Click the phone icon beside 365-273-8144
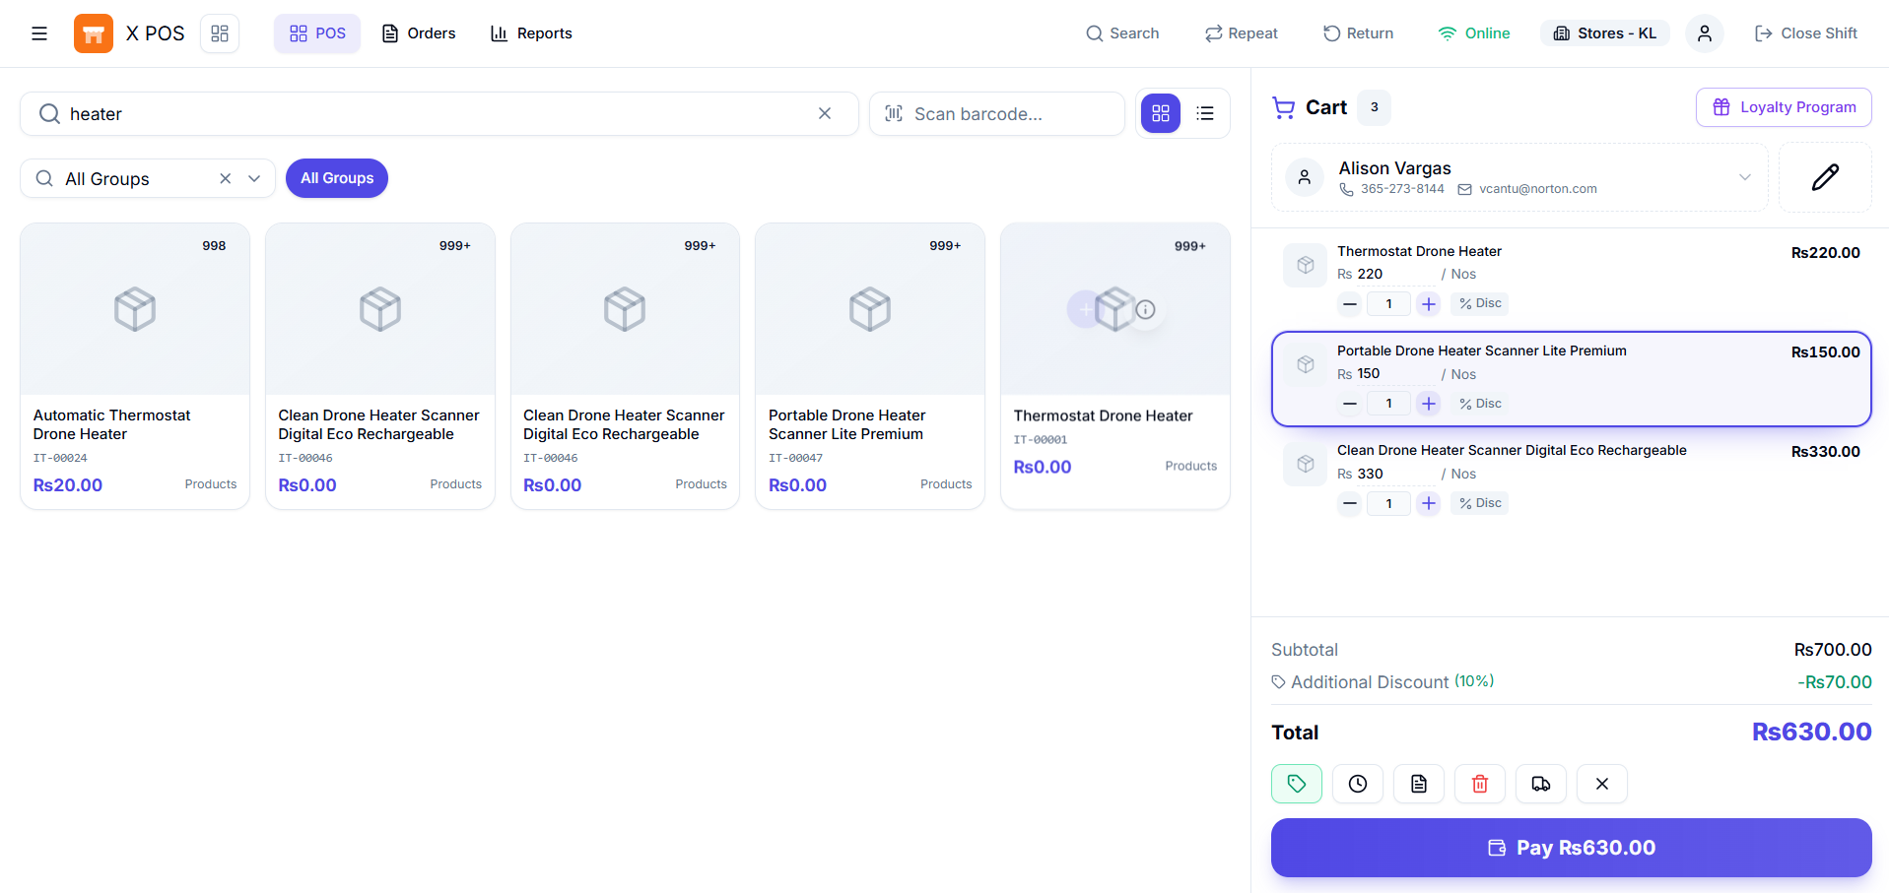This screenshot has height=893, width=1889. pyautogui.click(x=1346, y=190)
